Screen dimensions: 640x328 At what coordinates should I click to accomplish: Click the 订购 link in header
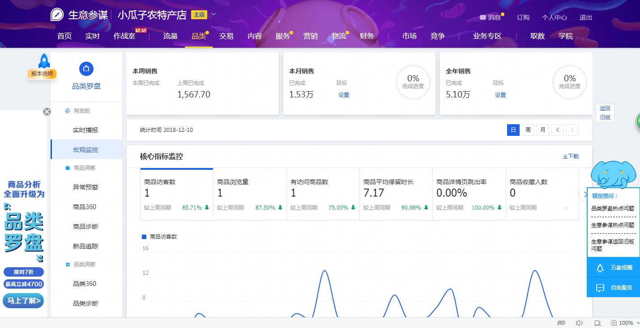(523, 17)
